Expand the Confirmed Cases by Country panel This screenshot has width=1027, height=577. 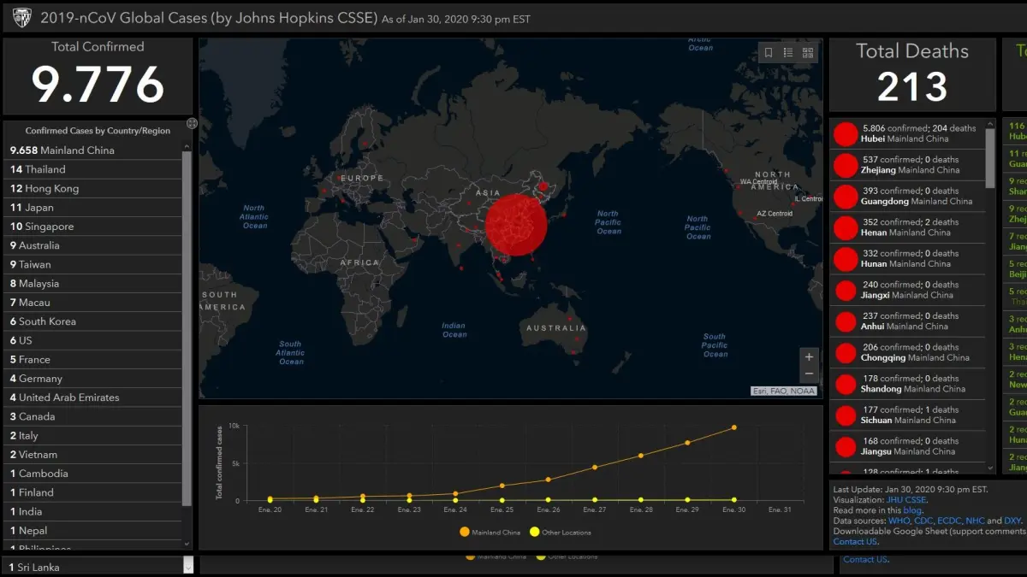coord(192,124)
